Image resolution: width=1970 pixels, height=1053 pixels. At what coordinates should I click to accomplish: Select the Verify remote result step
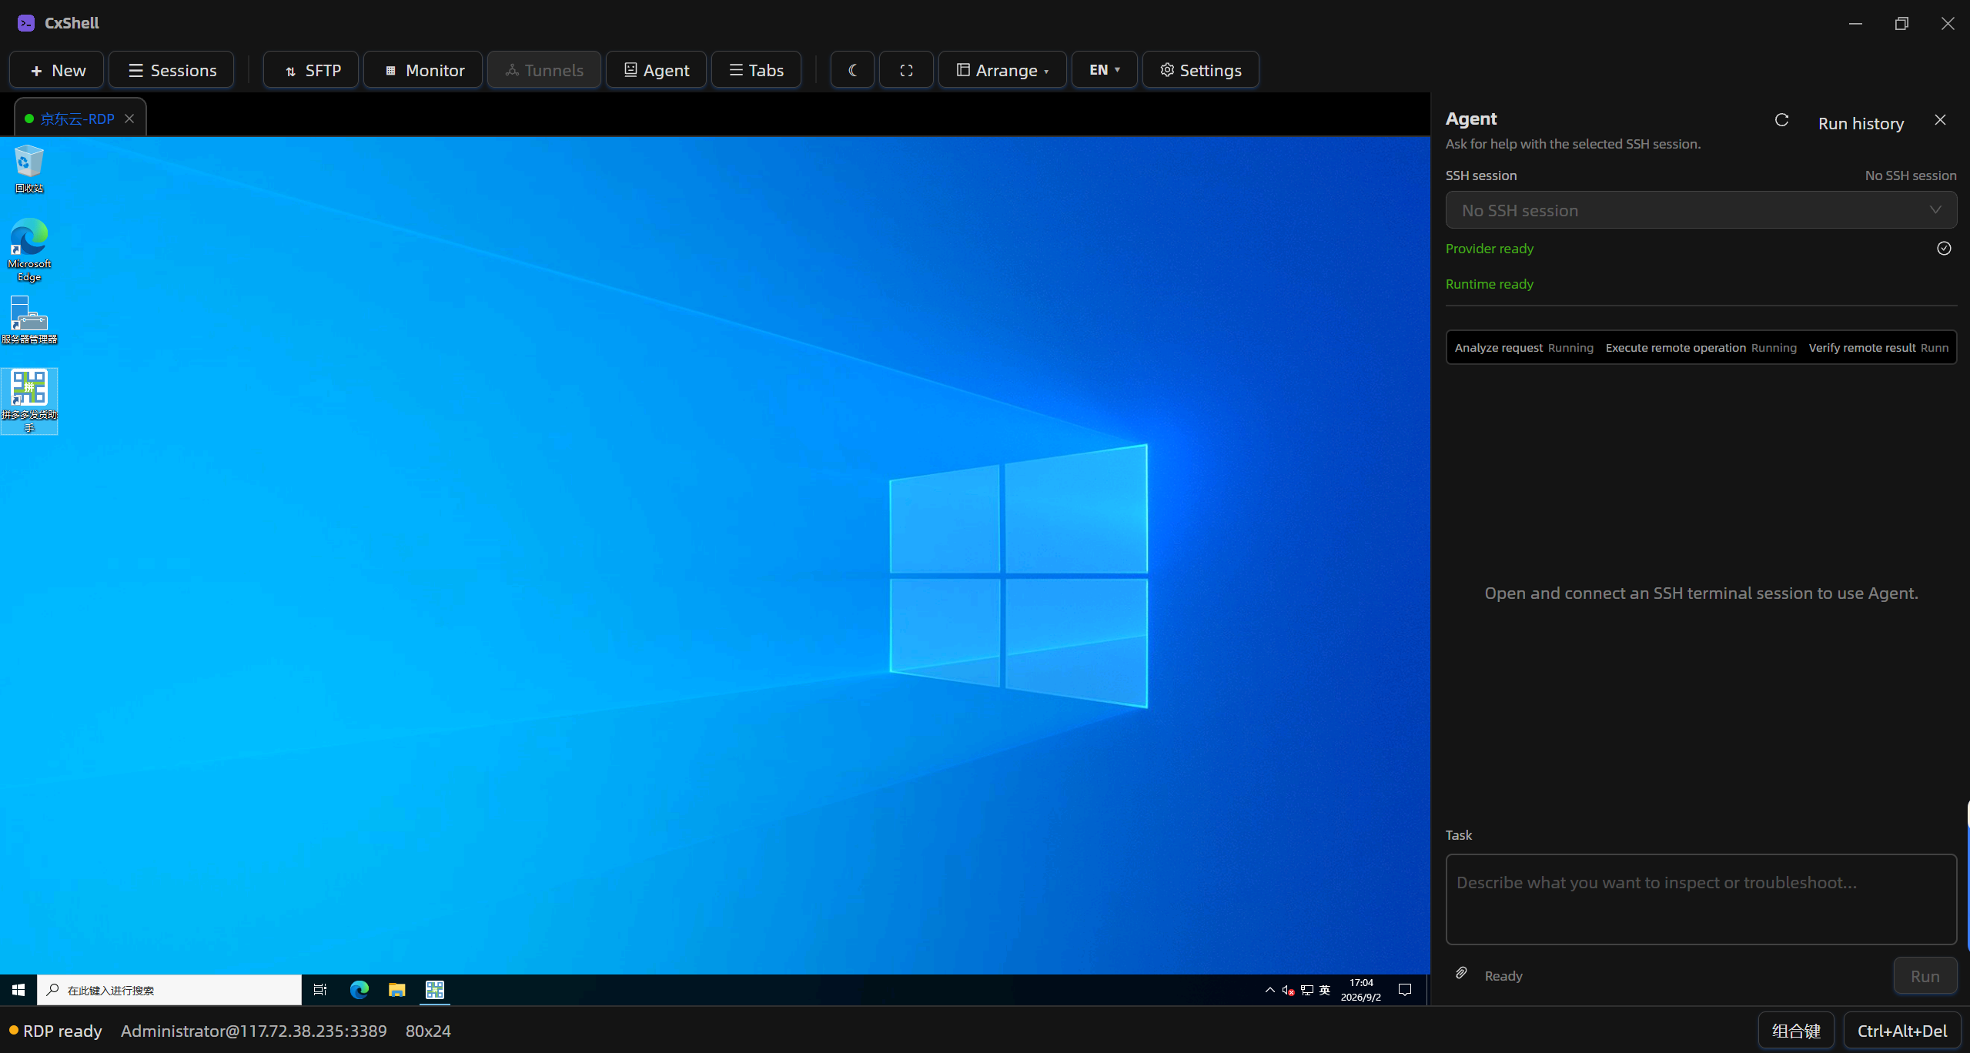(x=1878, y=348)
